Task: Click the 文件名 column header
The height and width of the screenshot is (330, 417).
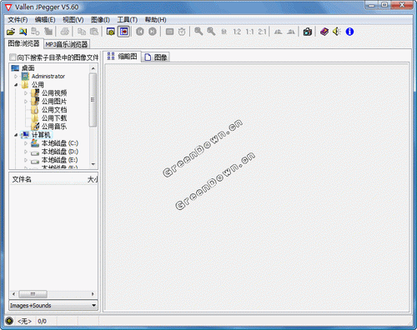Action: pyautogui.click(x=22, y=179)
